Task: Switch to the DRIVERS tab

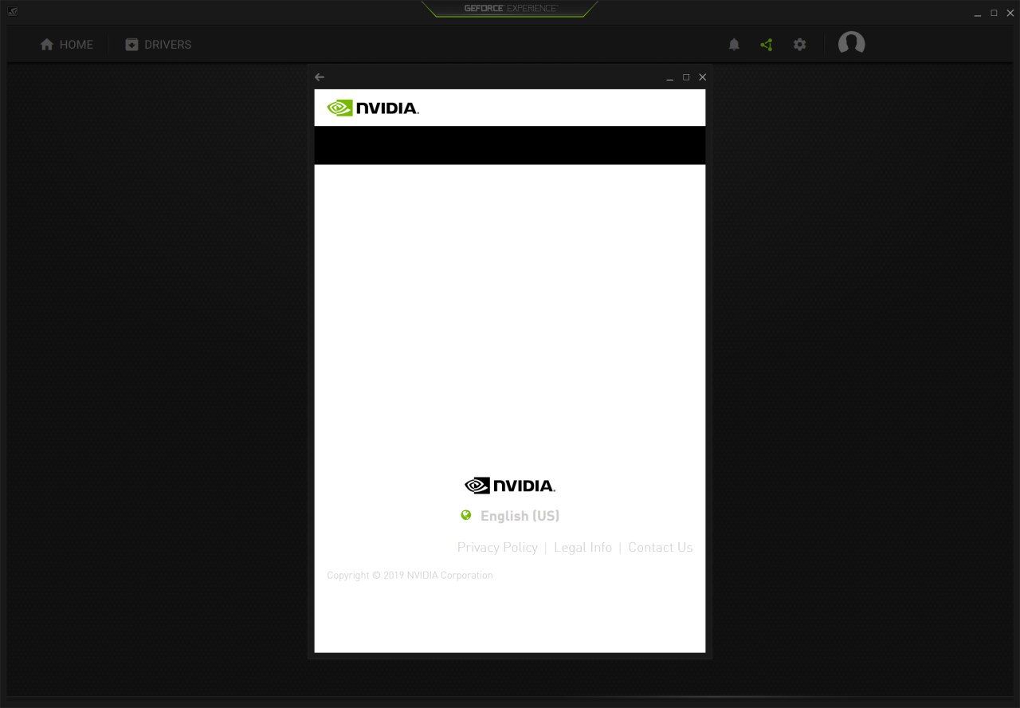Action: 159,45
